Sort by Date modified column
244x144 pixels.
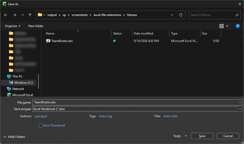click(143, 33)
